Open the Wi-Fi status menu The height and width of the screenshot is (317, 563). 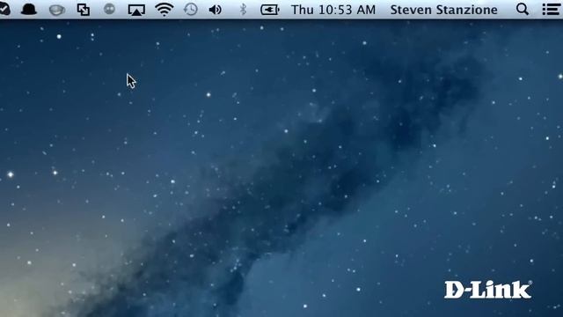[165, 10]
